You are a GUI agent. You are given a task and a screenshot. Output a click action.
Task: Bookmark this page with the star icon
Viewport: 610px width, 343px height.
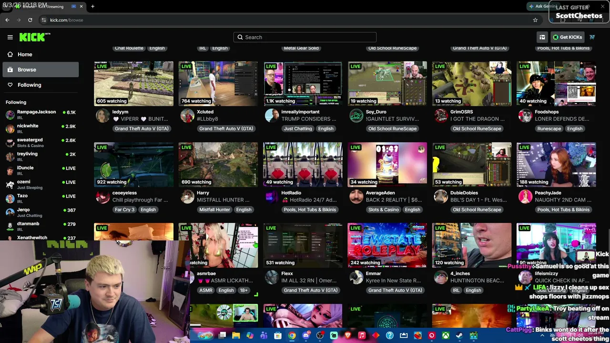[x=535, y=20]
